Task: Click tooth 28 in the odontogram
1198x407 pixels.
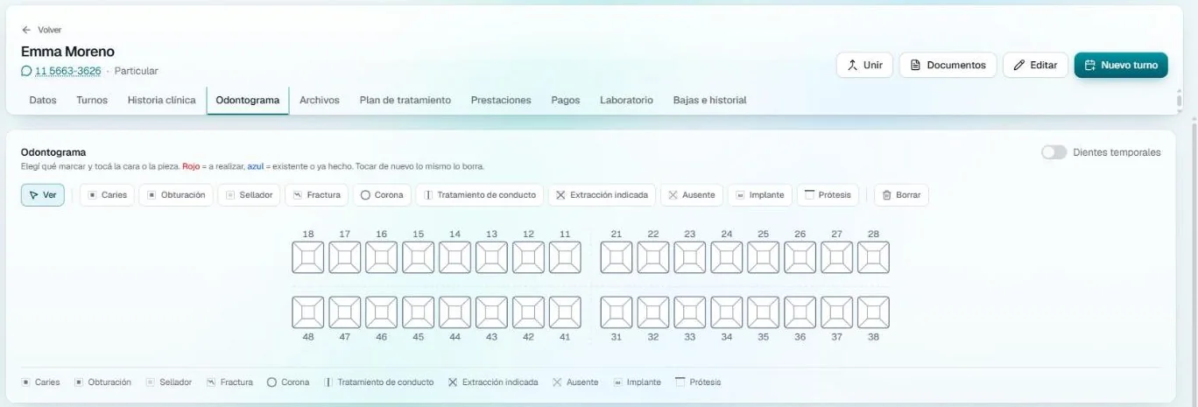Action: click(x=874, y=257)
